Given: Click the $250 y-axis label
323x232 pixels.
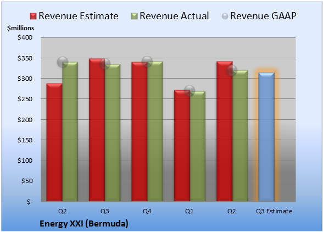Looking at the screenshot, I should pyautogui.click(x=25, y=99).
